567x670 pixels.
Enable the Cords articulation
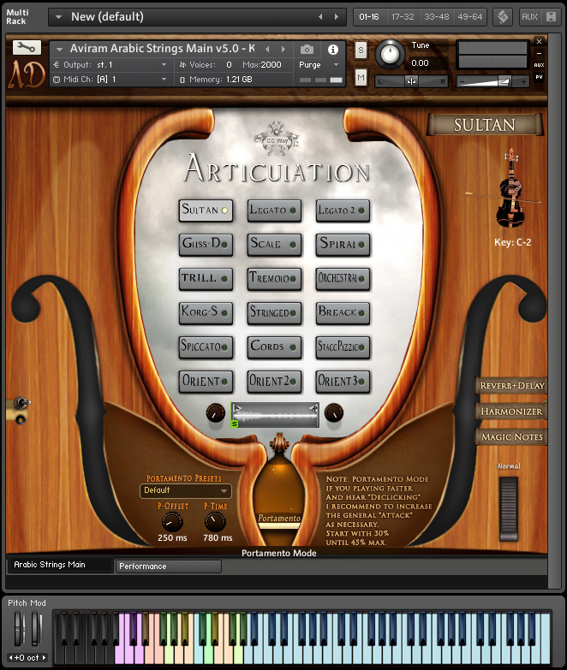(274, 347)
